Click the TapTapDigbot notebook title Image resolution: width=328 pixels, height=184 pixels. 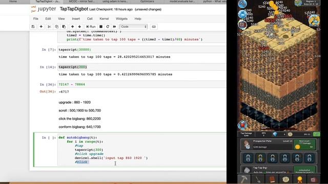click(x=74, y=9)
